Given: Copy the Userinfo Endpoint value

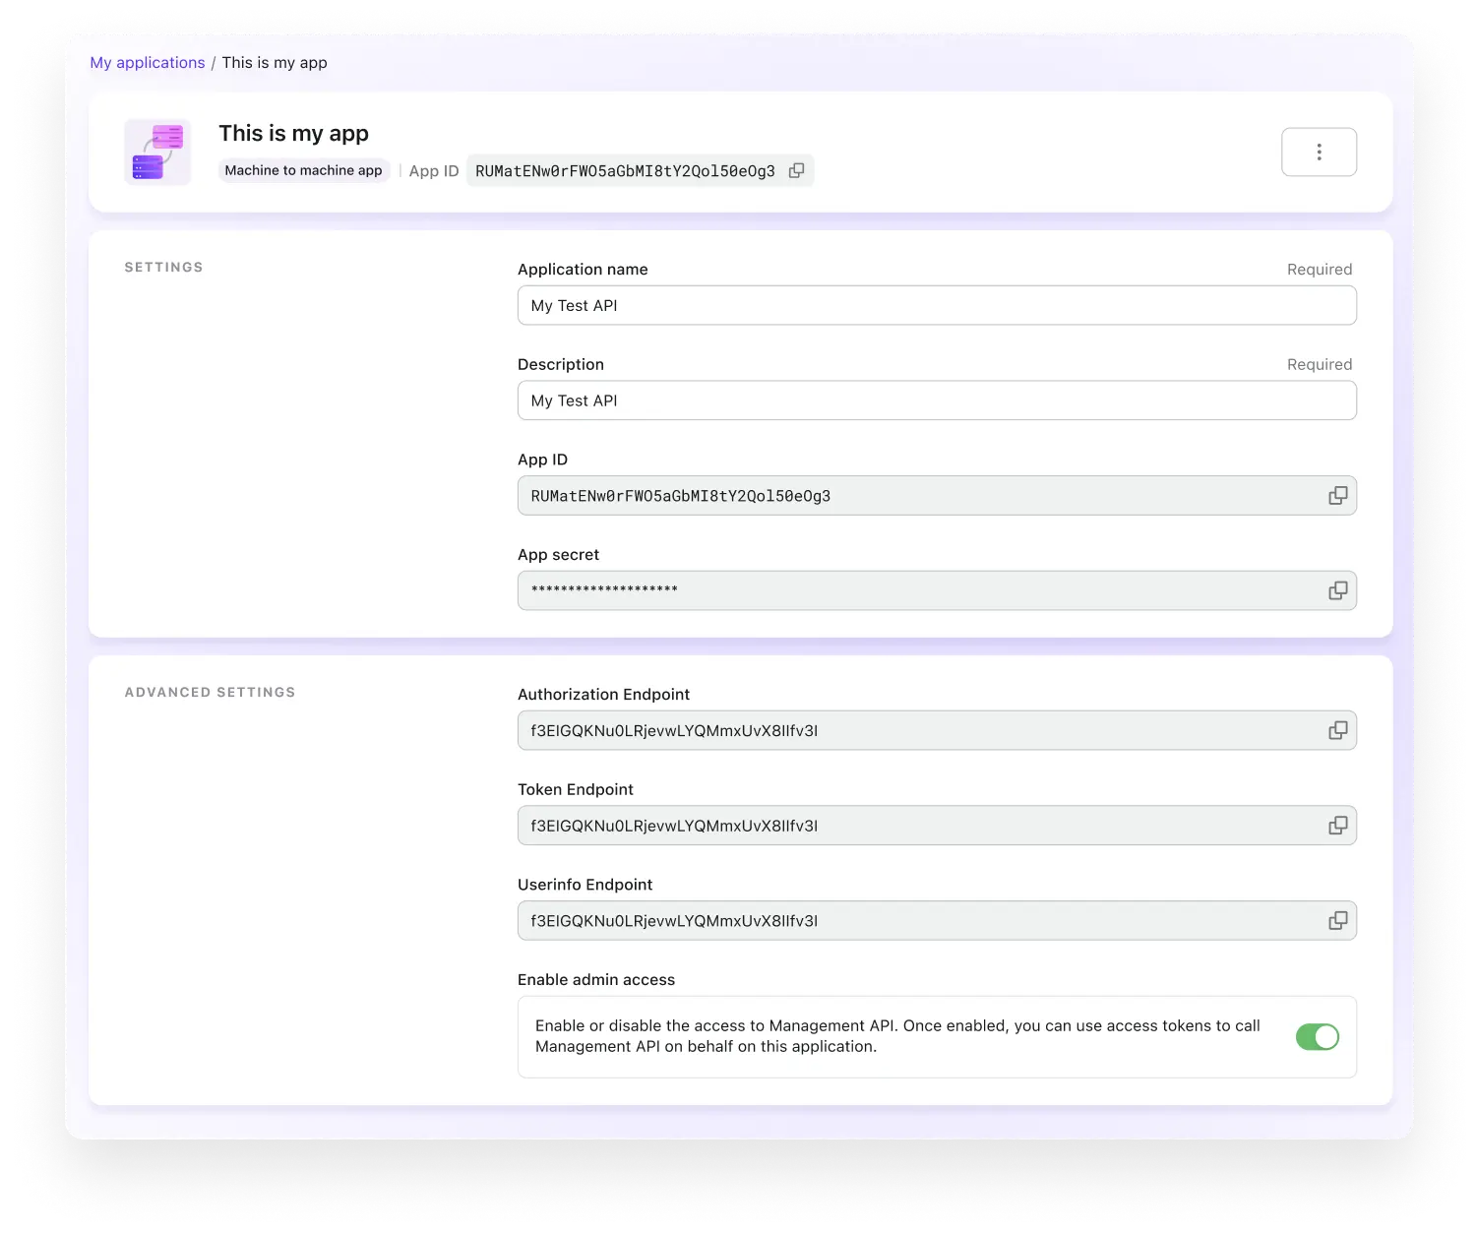Looking at the screenshot, I should (x=1337, y=921).
